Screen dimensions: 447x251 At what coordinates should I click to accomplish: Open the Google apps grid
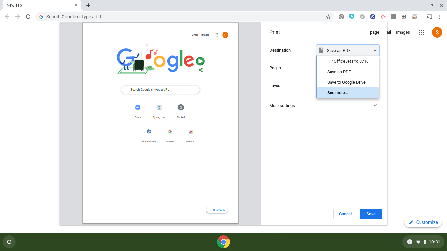click(421, 32)
